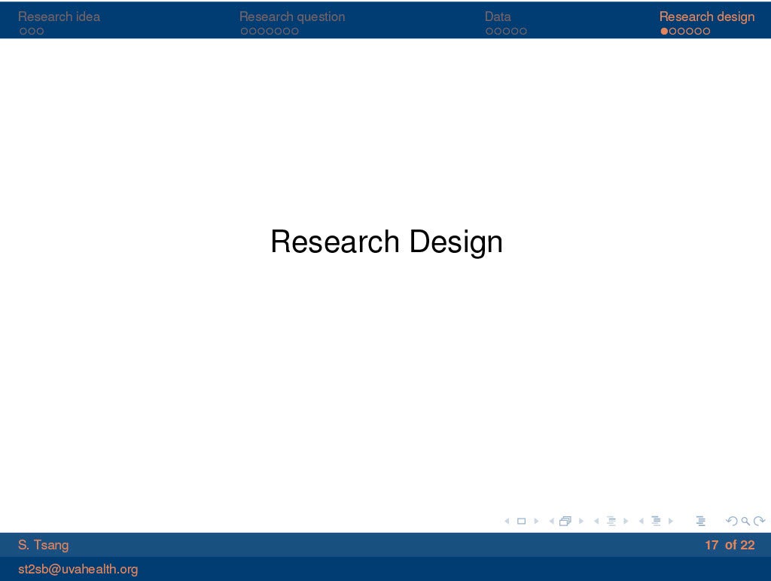Click the previous slide arrow icon
This screenshot has width=771, height=581.
pos(506,521)
